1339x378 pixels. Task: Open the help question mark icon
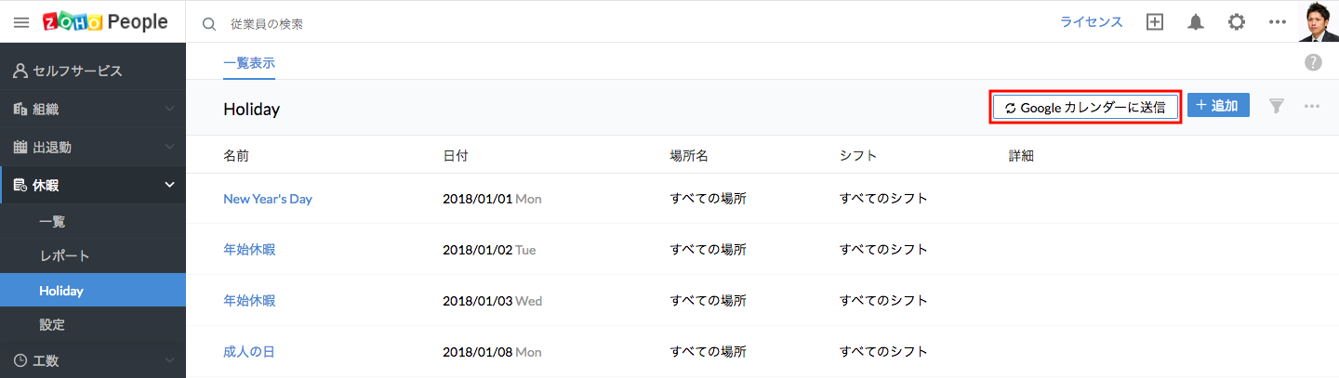click(x=1313, y=62)
